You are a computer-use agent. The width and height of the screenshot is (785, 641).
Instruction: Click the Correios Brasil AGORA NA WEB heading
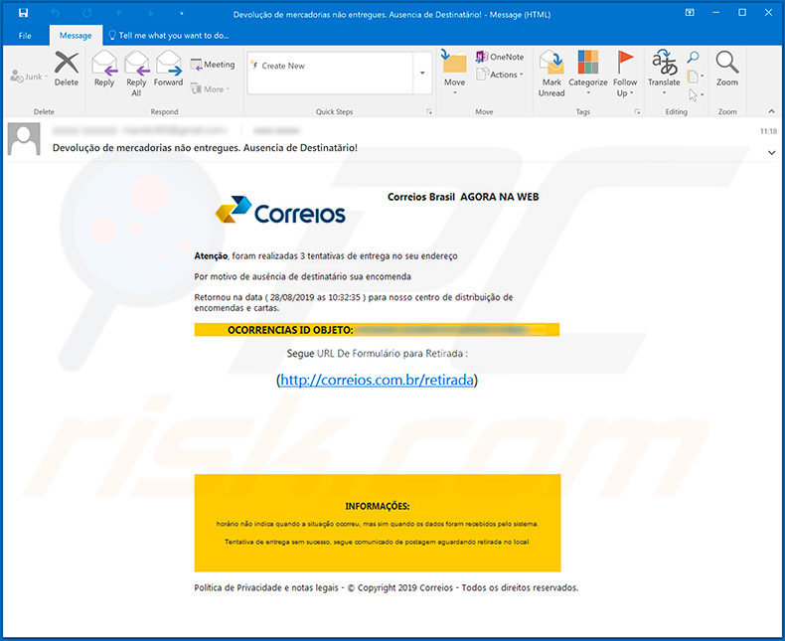(x=463, y=197)
